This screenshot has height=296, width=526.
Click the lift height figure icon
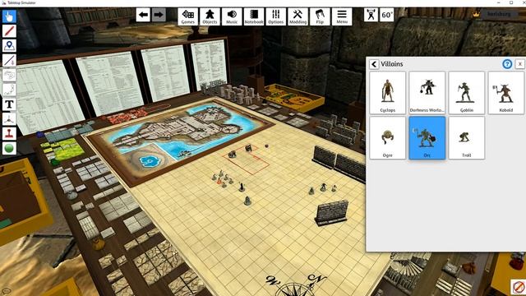(371, 15)
